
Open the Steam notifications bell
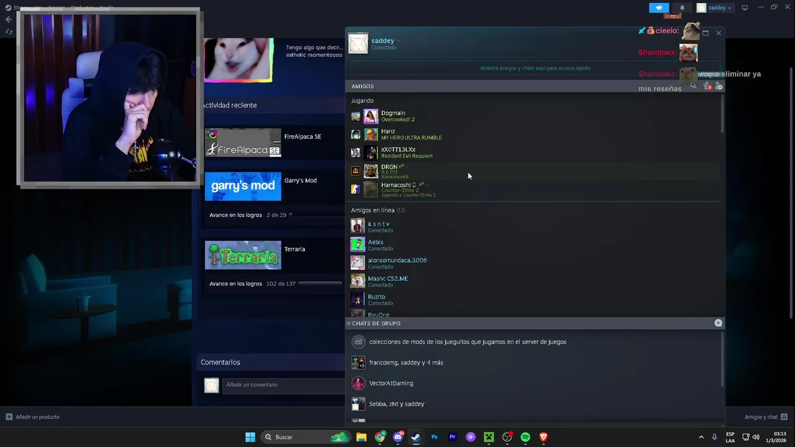click(682, 7)
